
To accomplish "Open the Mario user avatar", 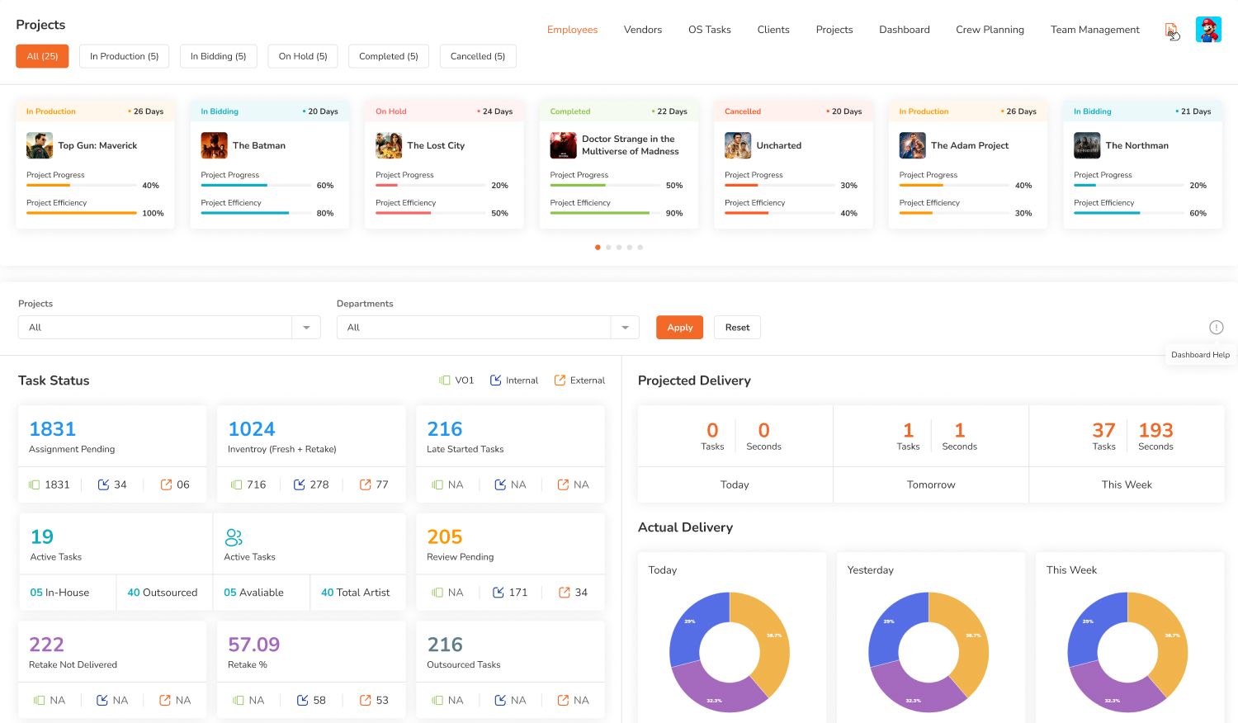I will 1208,30.
